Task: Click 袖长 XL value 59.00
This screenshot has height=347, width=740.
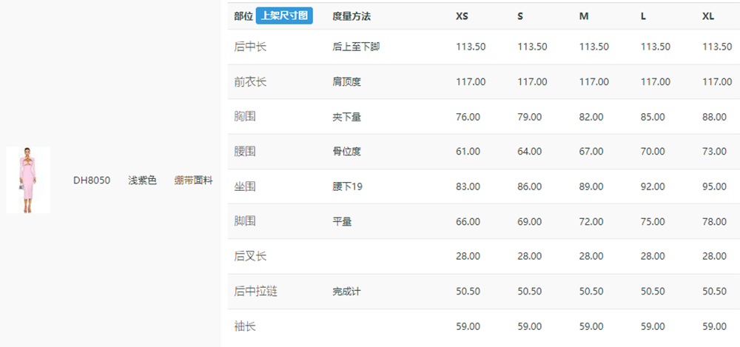Action: tap(715, 326)
